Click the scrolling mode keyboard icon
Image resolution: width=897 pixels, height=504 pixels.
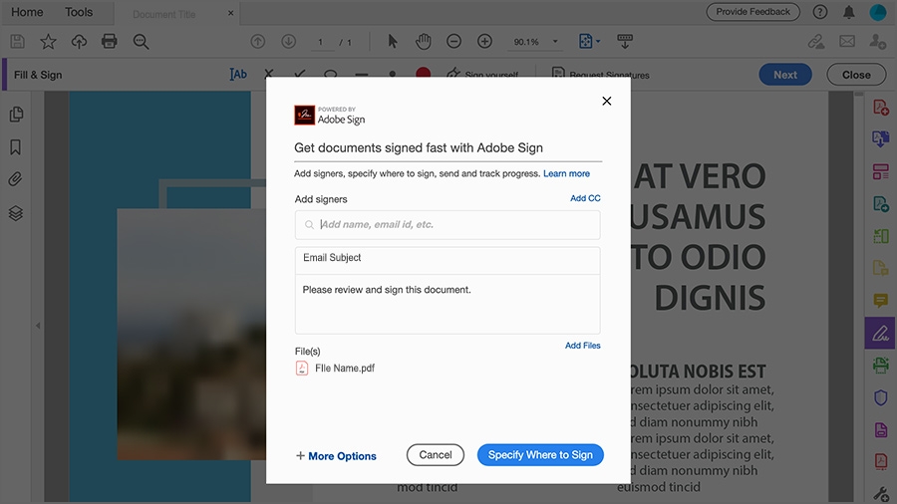click(x=625, y=41)
